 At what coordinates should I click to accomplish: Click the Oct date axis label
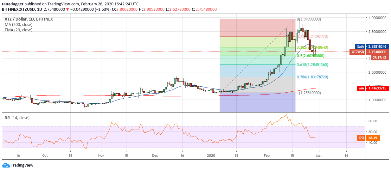[45, 156]
